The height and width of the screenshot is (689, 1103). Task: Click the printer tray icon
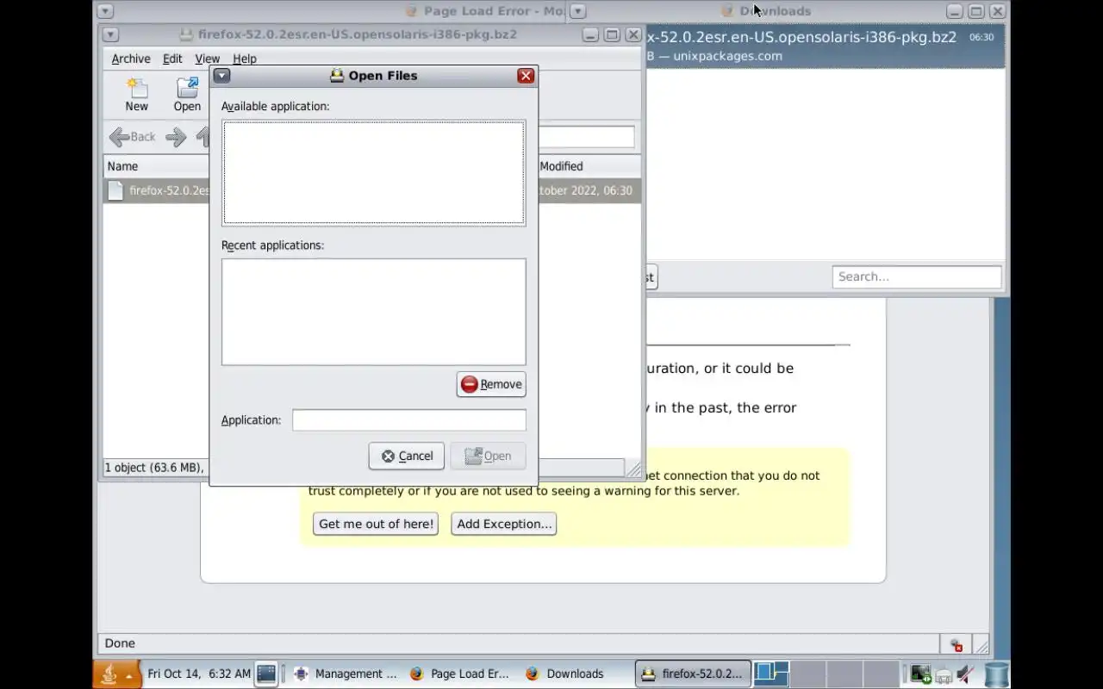pos(944,675)
